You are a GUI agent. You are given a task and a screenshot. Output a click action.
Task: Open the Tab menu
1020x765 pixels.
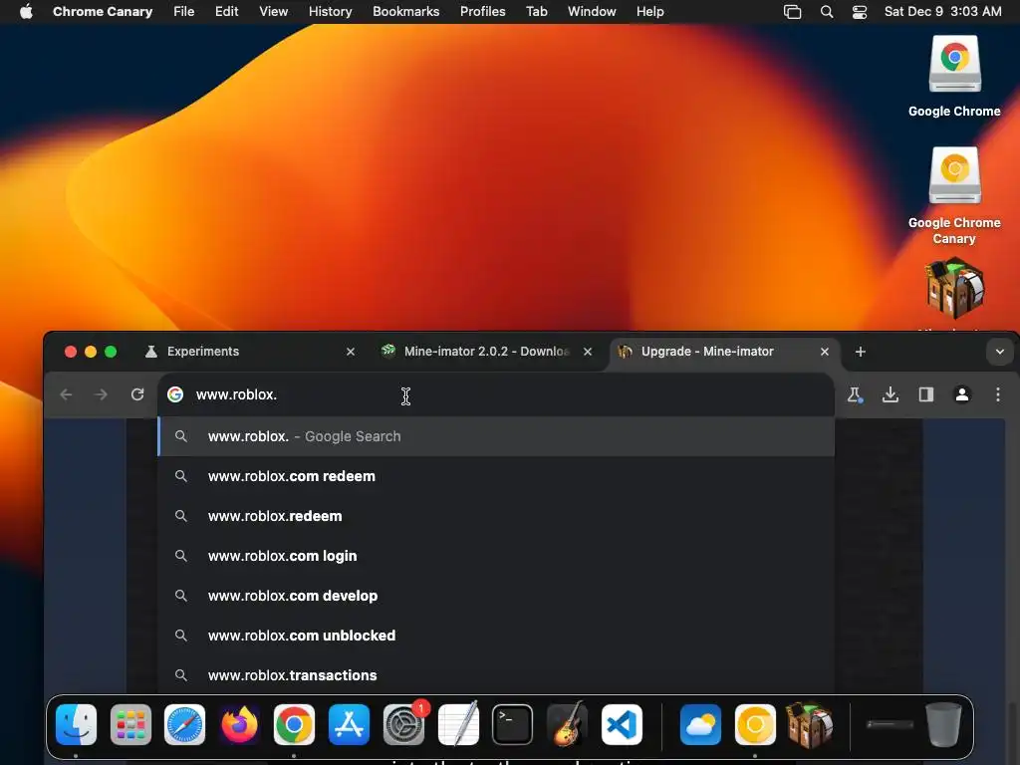(x=536, y=11)
